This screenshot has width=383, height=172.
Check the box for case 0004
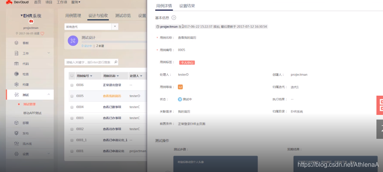tap(72, 107)
